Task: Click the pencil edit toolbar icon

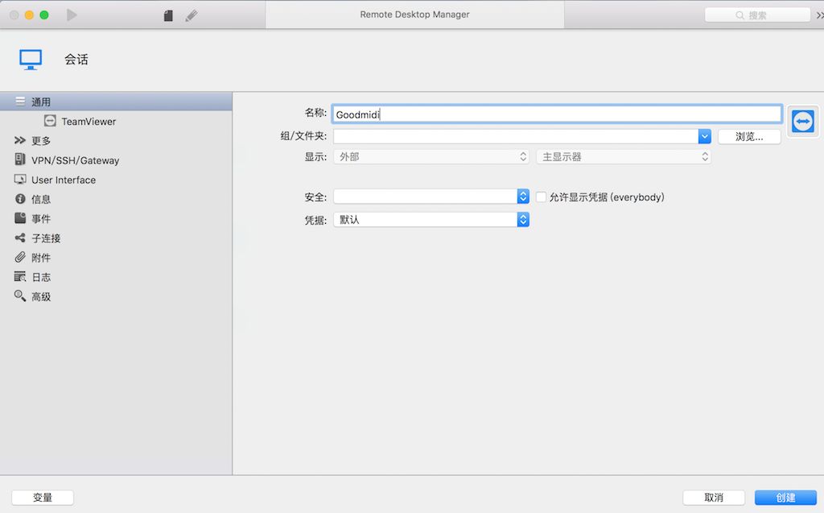Action: 192,16
